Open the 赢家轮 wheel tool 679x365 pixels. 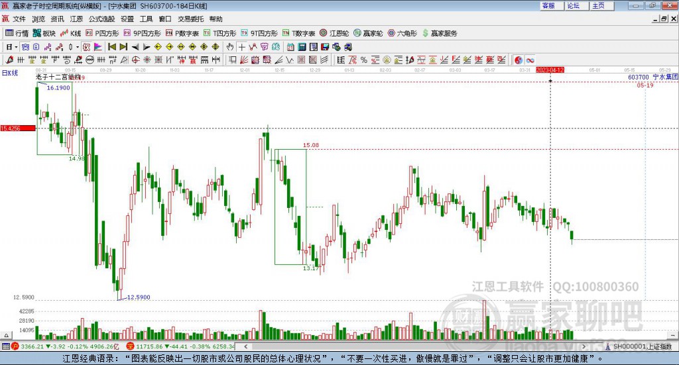(x=368, y=33)
